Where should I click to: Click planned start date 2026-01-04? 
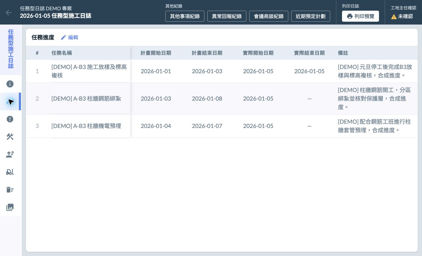click(156, 126)
